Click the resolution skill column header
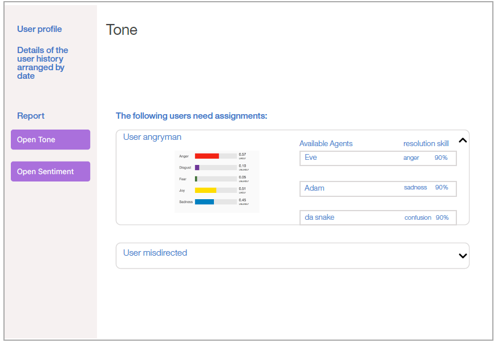The width and height of the screenshot is (498, 343). [426, 144]
